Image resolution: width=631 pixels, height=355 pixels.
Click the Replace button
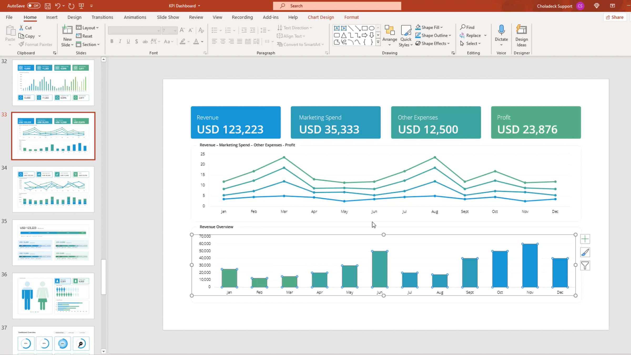click(x=473, y=35)
